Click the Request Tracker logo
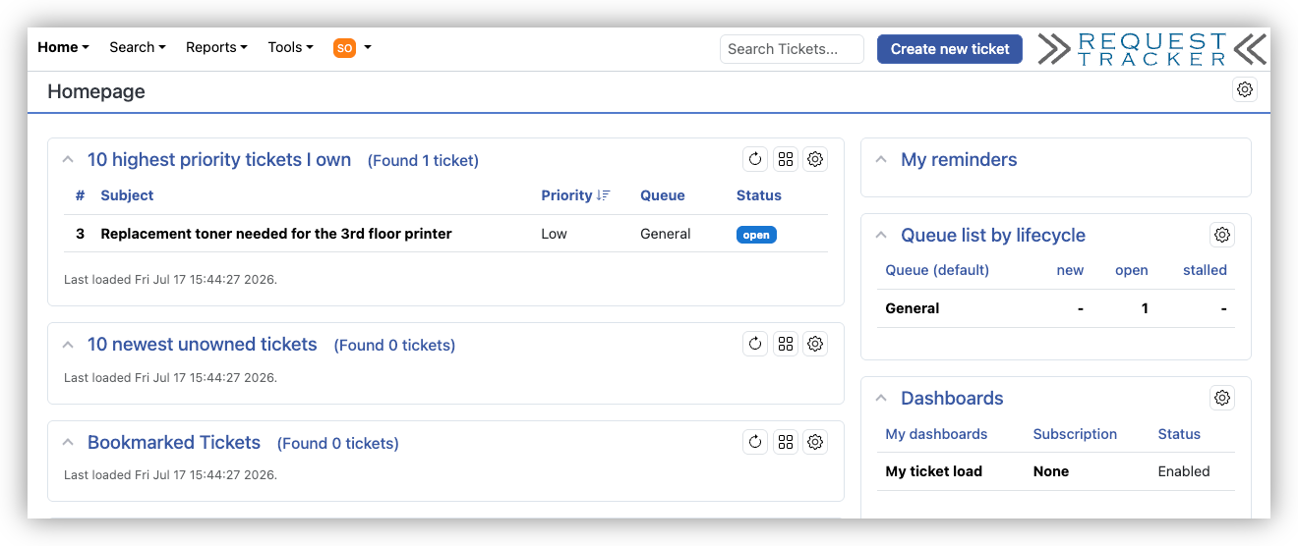This screenshot has height=546, width=1298. coord(1152,49)
